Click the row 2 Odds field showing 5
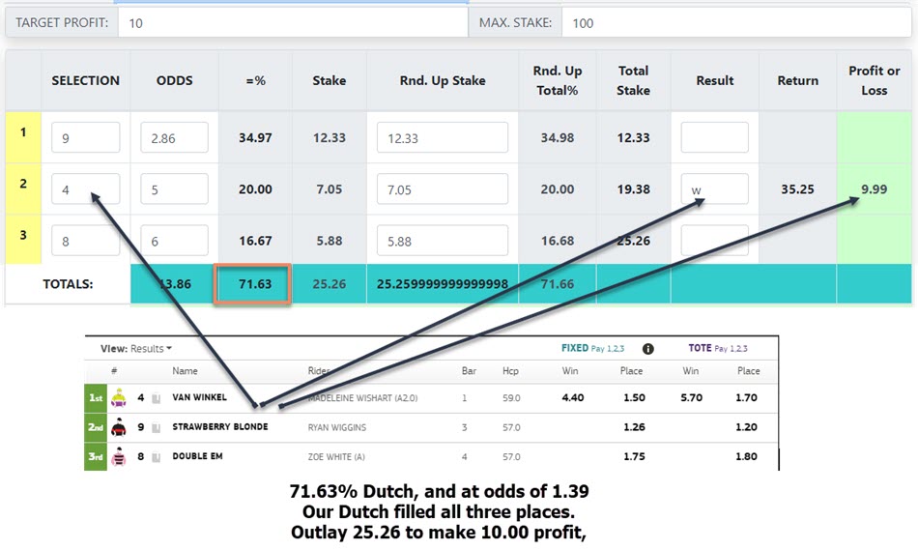The width and height of the screenshot is (918, 550). click(x=174, y=189)
